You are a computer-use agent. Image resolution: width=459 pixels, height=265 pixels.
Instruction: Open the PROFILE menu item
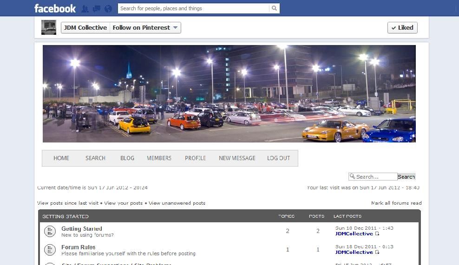195,158
